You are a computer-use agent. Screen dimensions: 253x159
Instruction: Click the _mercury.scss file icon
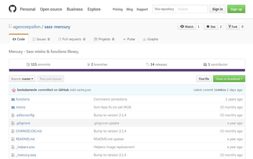[13, 155]
